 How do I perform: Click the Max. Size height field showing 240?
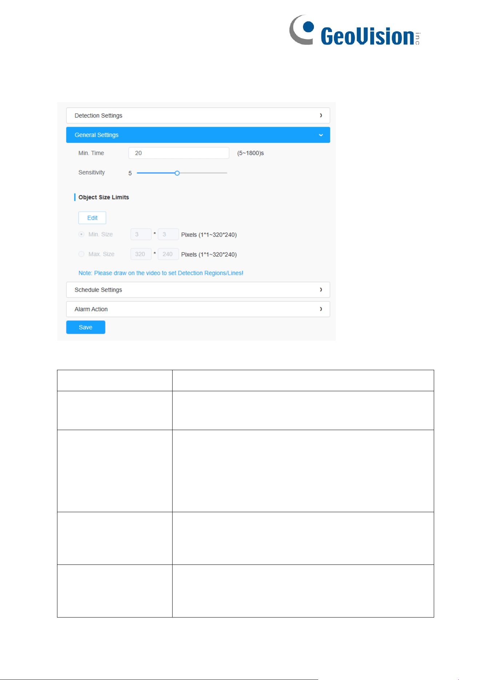[168, 254]
